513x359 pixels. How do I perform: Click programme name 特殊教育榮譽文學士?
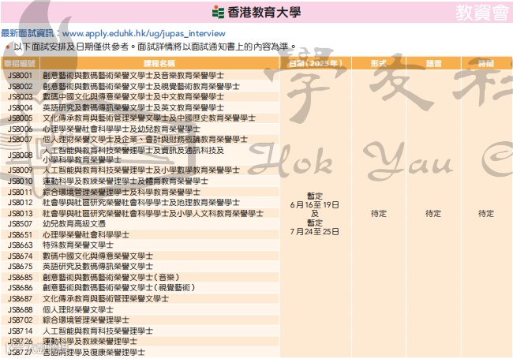click(78, 245)
